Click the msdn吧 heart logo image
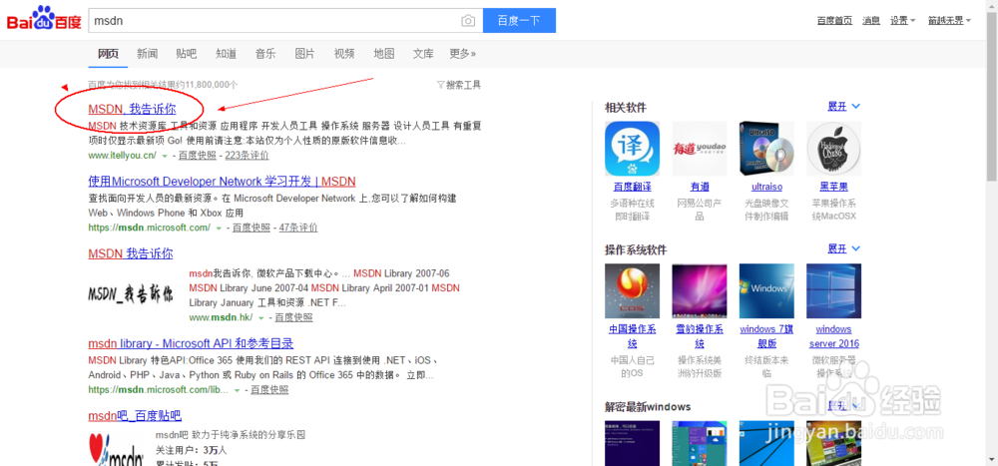This screenshot has width=998, height=466. point(116,449)
